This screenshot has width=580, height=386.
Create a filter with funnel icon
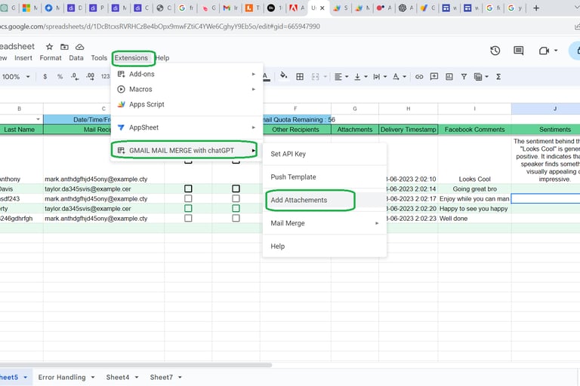pyautogui.click(x=464, y=77)
